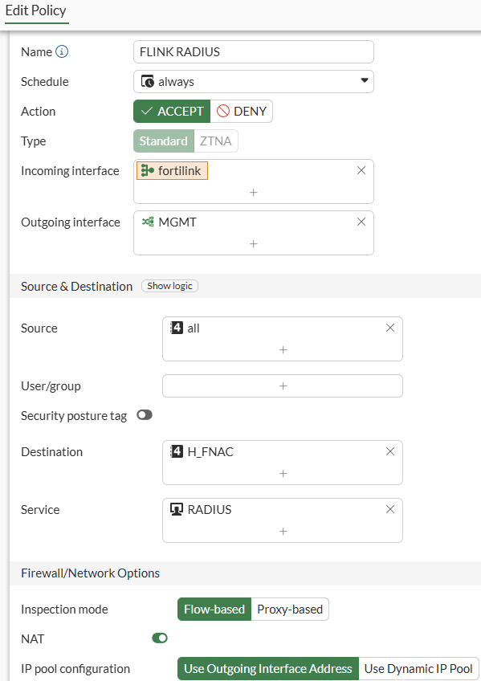Screen dimensions: 481x681
Task: Click the info icon beside Name
Action: [x=62, y=51]
